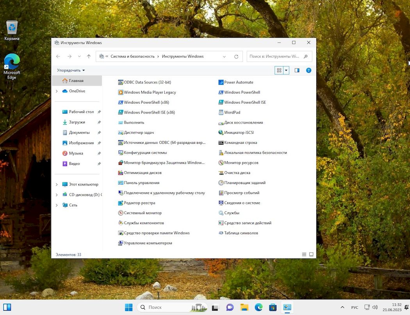Open Microsoft Edge desktop shortcut

(x=12, y=66)
